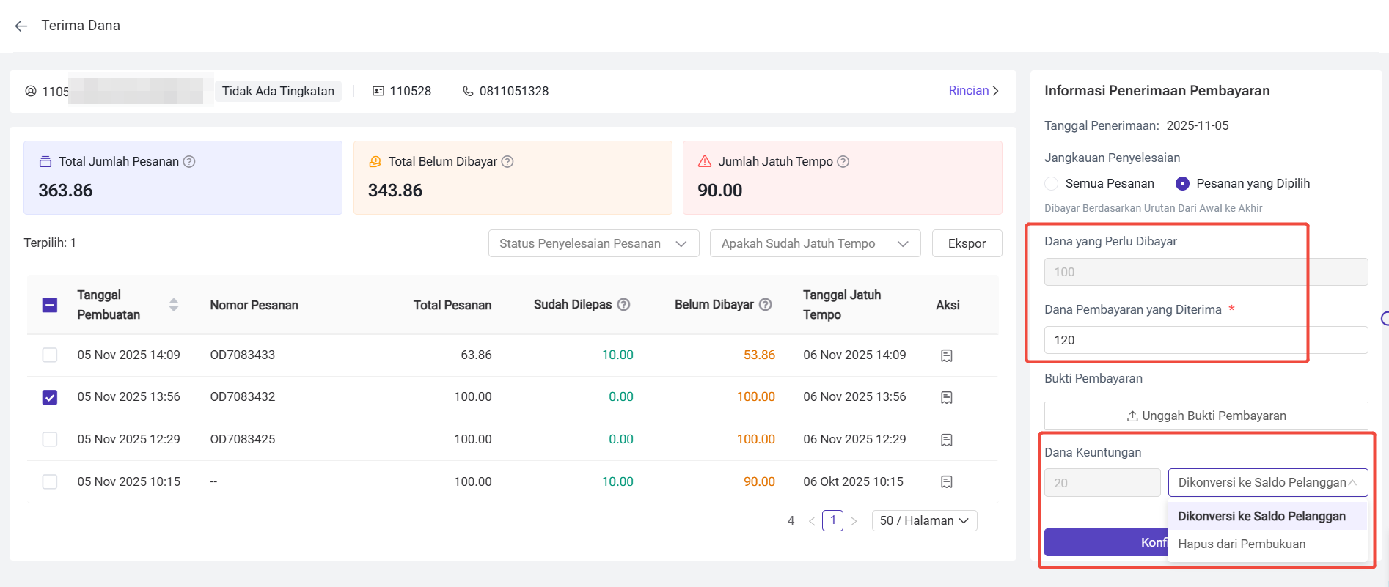Select the Semua Pesanan radio option
Screen dimensions: 1389x587
coord(1052,183)
